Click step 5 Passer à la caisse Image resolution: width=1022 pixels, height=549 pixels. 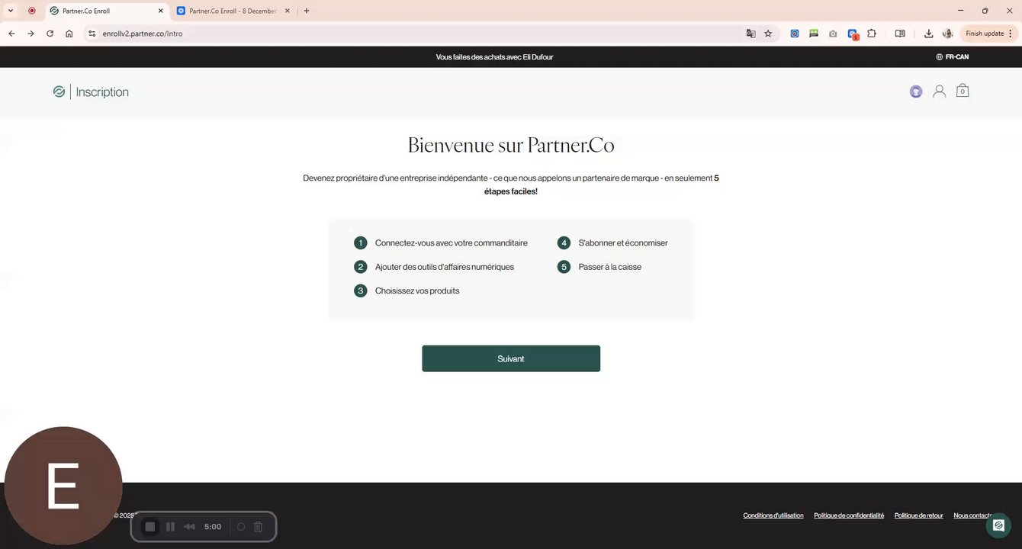pos(599,267)
